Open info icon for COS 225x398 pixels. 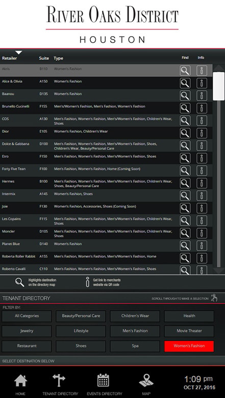202,120
